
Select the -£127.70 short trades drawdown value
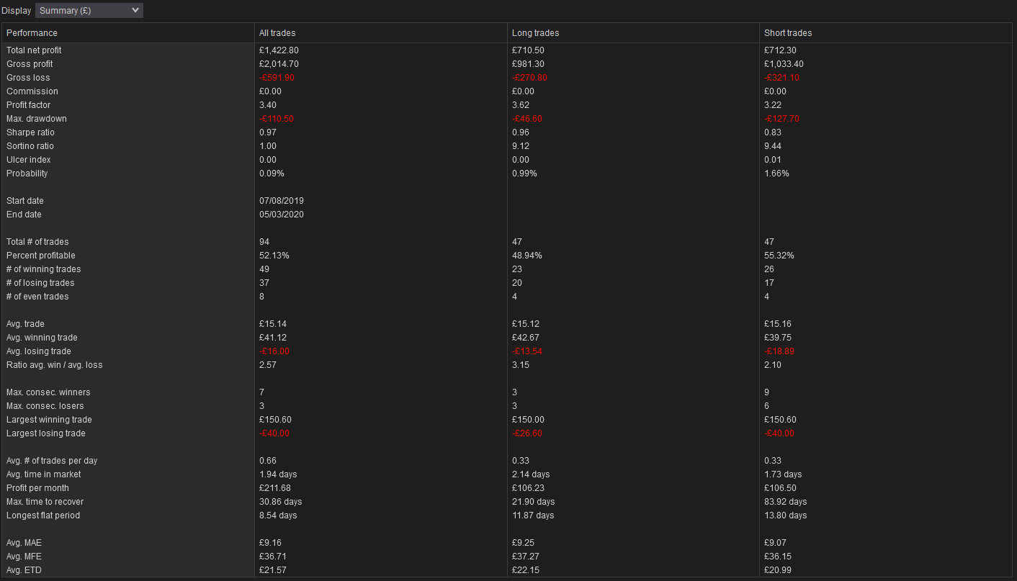point(782,119)
